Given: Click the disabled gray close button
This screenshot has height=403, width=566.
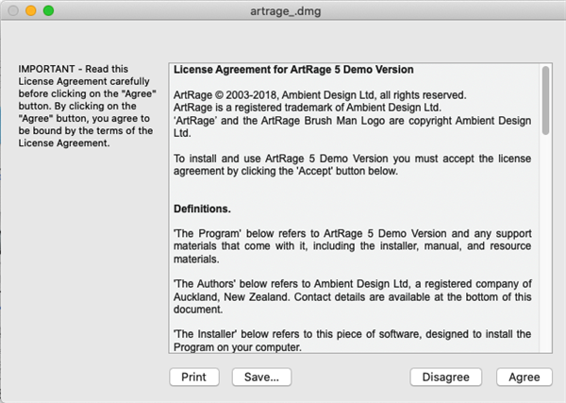Looking at the screenshot, I should click(13, 10).
